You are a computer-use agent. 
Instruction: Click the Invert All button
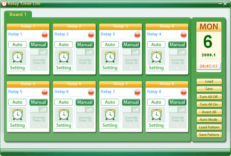(x=209, y=112)
